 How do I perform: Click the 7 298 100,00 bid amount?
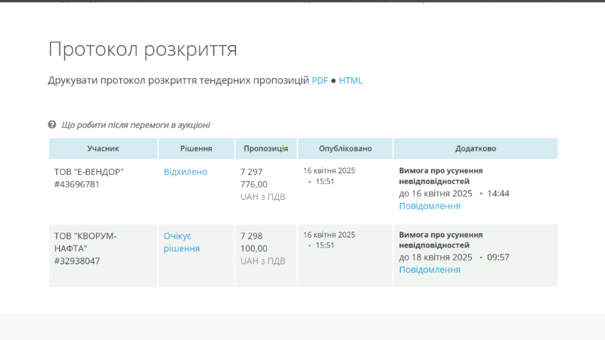[x=253, y=242]
